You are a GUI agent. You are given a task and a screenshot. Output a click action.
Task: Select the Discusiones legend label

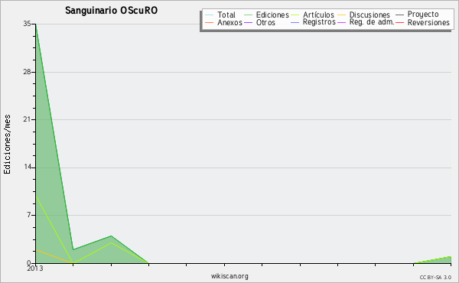tap(369, 15)
